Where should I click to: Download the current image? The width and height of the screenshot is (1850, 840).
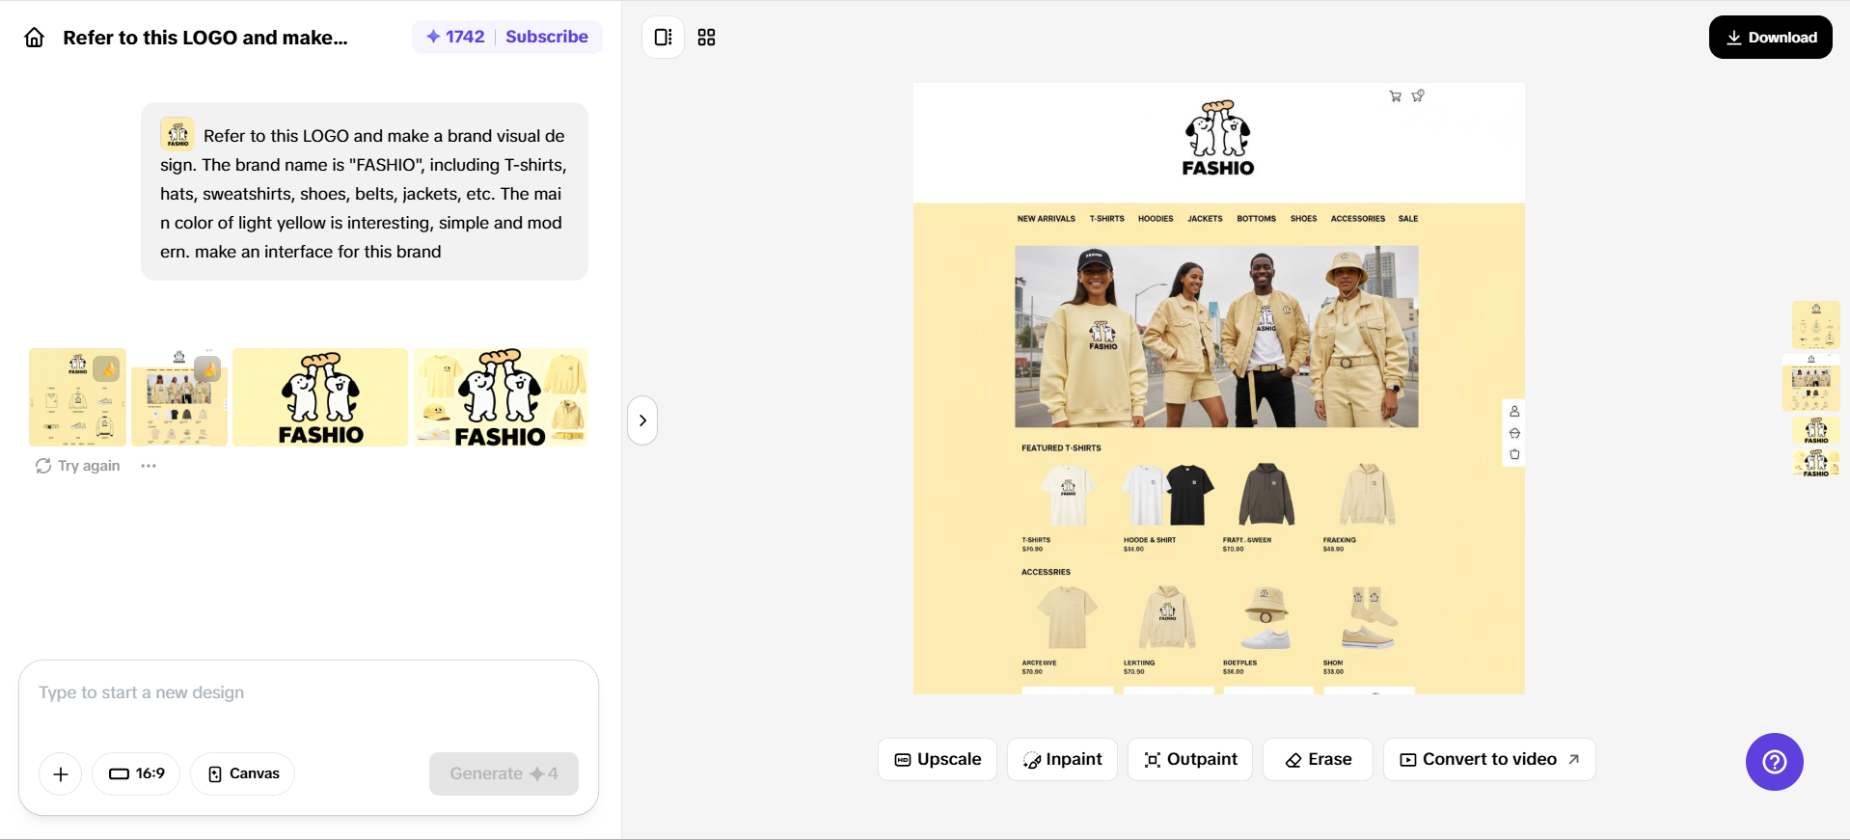coord(1771,38)
